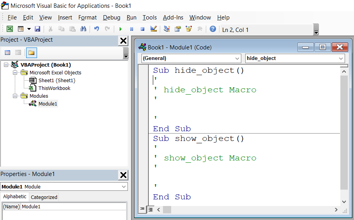Switch to Procedure View at code window bottom
Viewport: 354px width, 220px height.
tap(143, 209)
